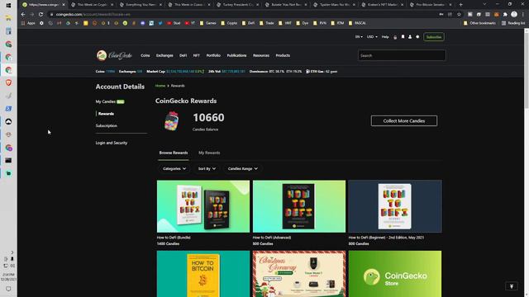The image size is (529, 297).
Task: Open Chrome's three-dot menu
Action: pos(523,15)
